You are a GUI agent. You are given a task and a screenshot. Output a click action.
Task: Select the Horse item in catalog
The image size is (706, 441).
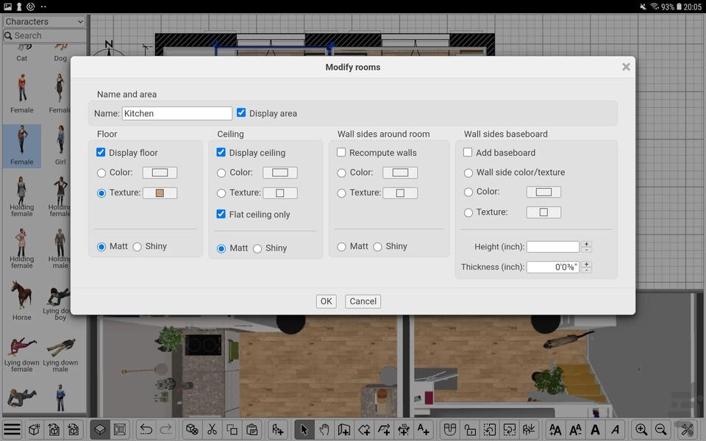pos(21,299)
